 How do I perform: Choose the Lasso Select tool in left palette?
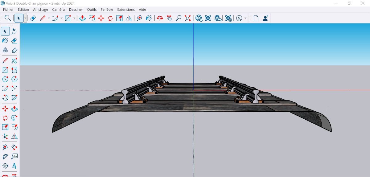[14, 31]
